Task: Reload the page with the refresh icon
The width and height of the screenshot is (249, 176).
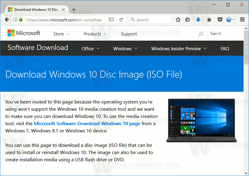Action: point(121,20)
